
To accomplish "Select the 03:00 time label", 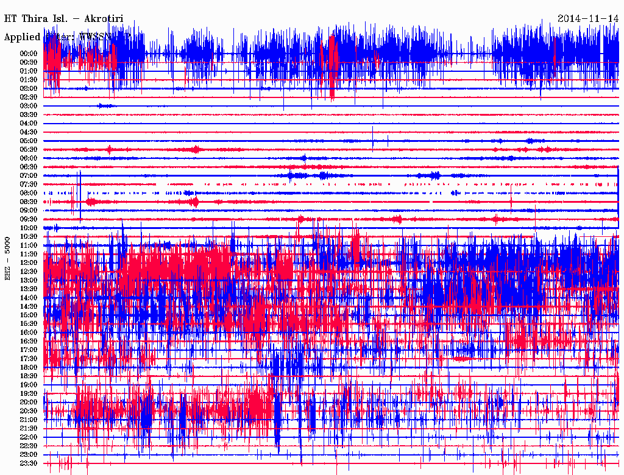I will (28, 106).
